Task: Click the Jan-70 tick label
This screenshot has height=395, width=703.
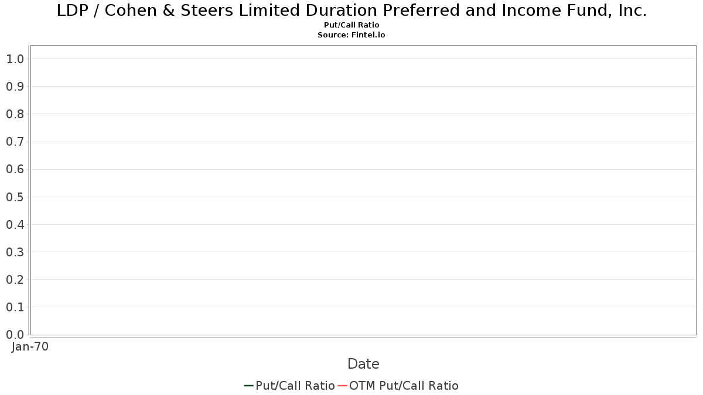Action: 30,346
